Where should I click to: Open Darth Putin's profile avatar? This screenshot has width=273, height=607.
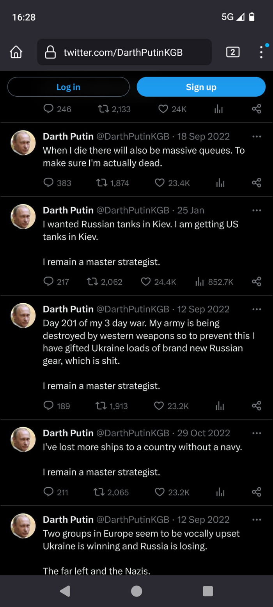[x=23, y=142]
